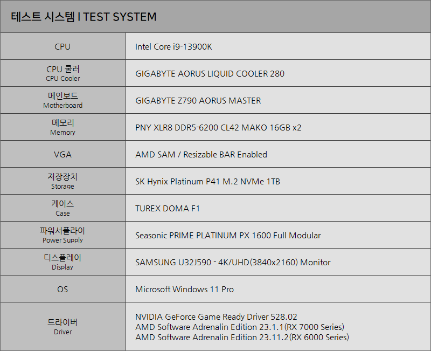The height and width of the screenshot is (351, 431).
Task: Select the Driver label cell
Action: 62,327
